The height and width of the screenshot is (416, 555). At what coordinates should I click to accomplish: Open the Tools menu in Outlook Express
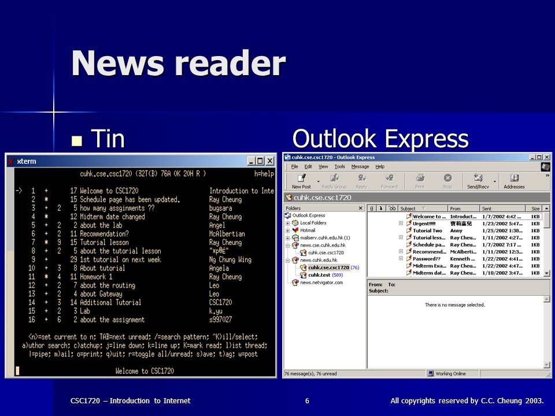[x=339, y=166]
